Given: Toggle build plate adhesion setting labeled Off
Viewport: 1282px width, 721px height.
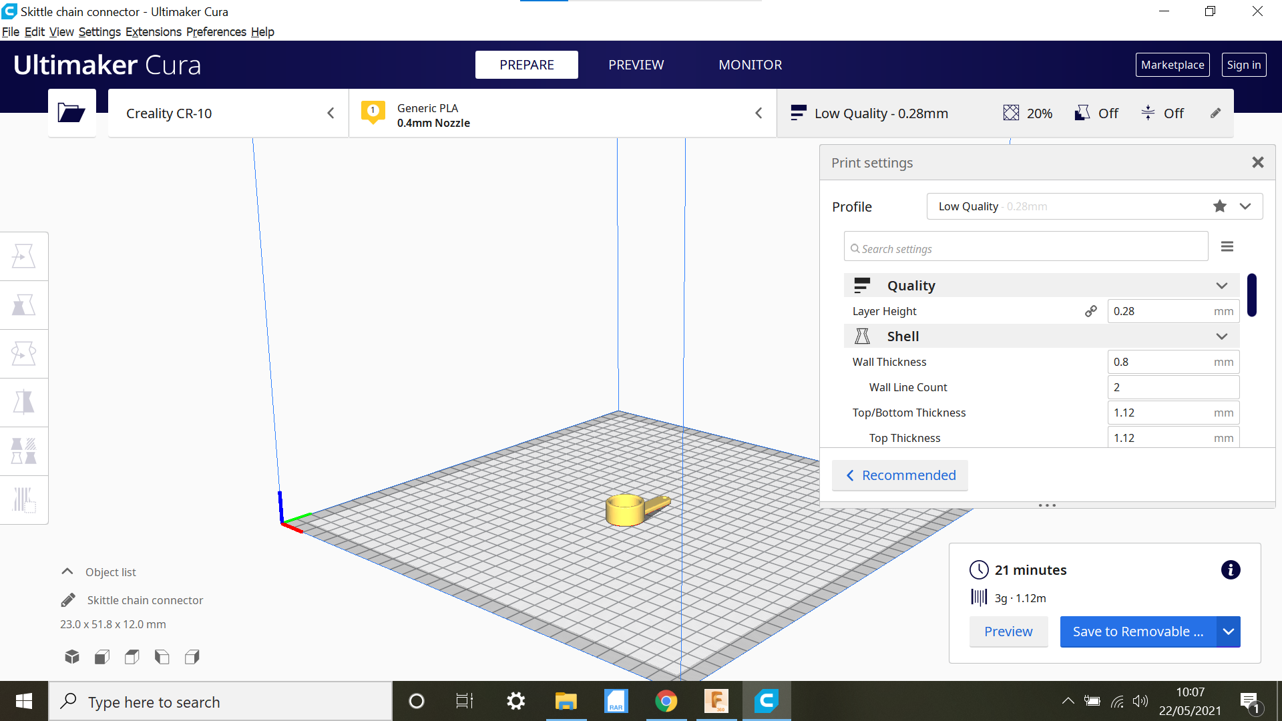Looking at the screenshot, I should click(x=1162, y=113).
